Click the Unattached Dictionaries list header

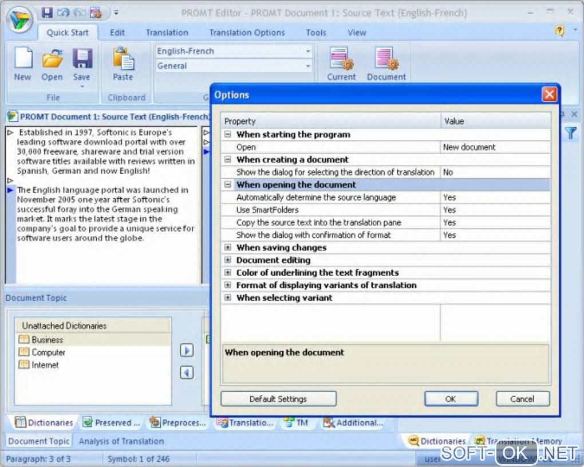[93, 325]
